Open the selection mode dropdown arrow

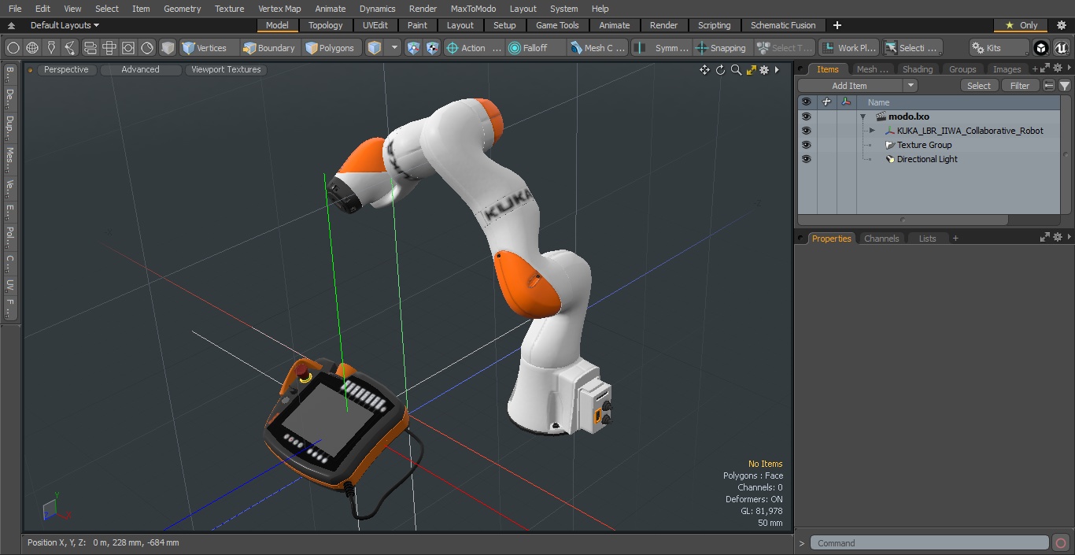tap(394, 48)
